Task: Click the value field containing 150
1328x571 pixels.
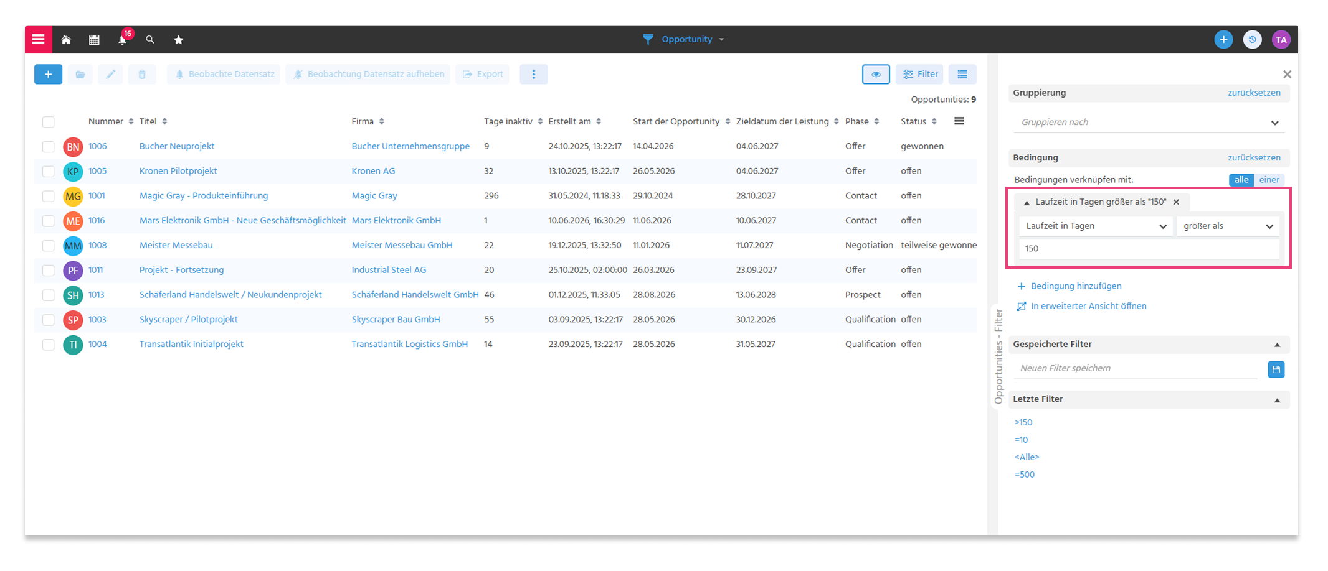Action: coord(1149,249)
